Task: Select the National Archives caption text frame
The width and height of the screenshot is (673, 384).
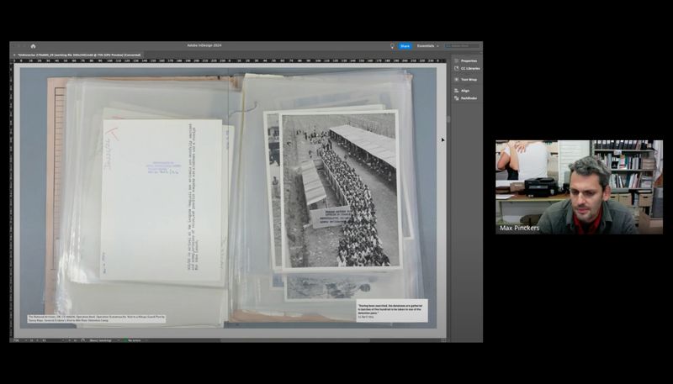Action: [x=97, y=318]
